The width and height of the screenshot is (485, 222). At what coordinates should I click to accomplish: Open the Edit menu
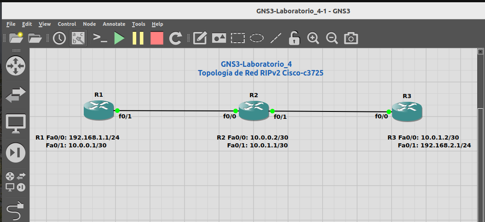[x=27, y=24]
